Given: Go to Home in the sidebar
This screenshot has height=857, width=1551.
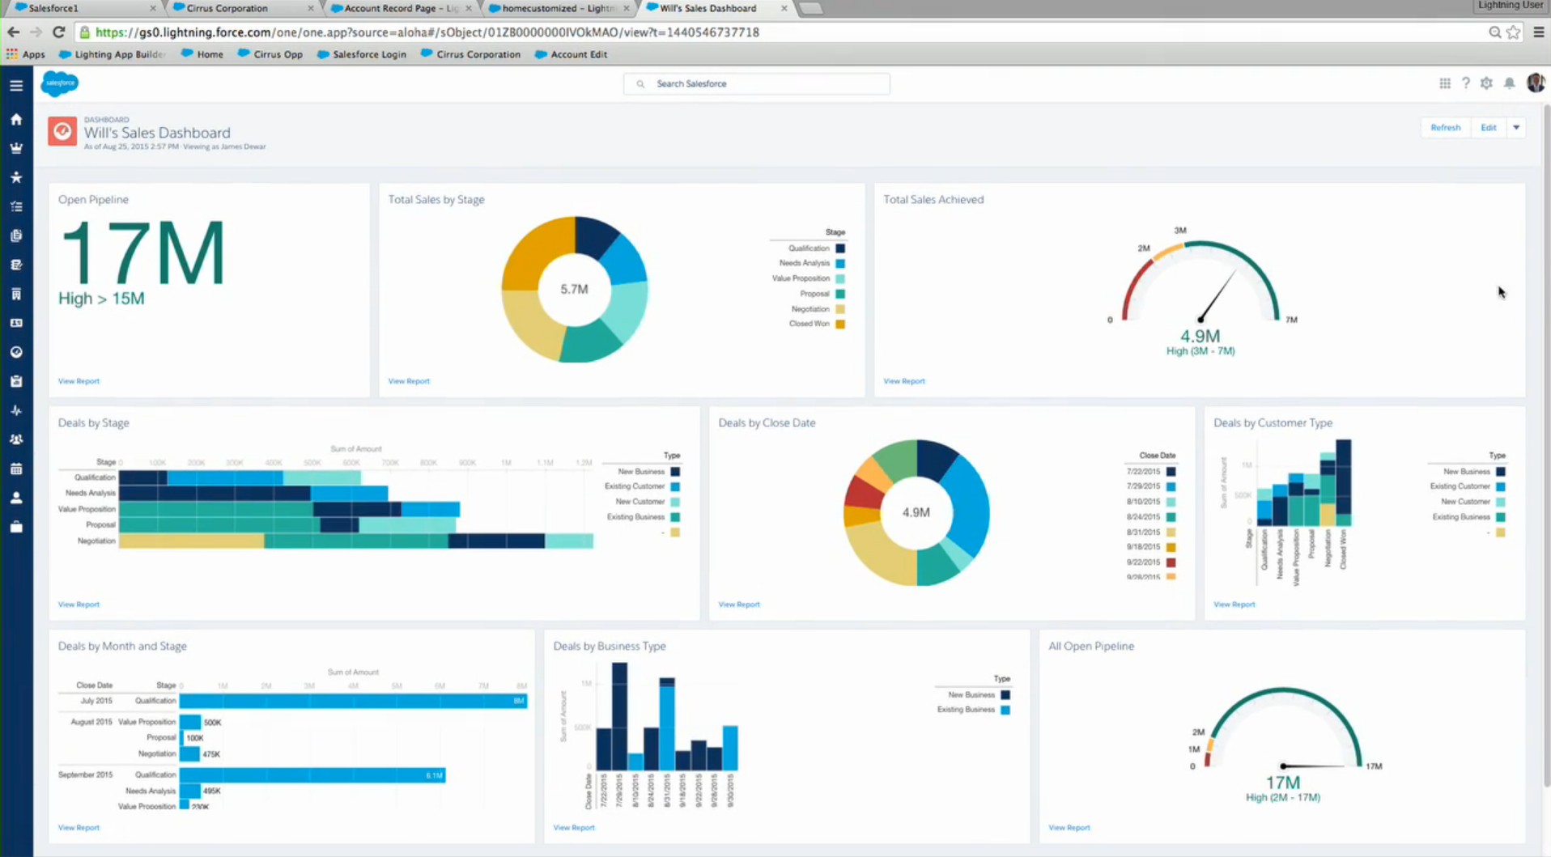Looking at the screenshot, I should 16,120.
